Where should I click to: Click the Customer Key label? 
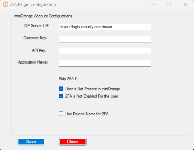(x=35, y=38)
